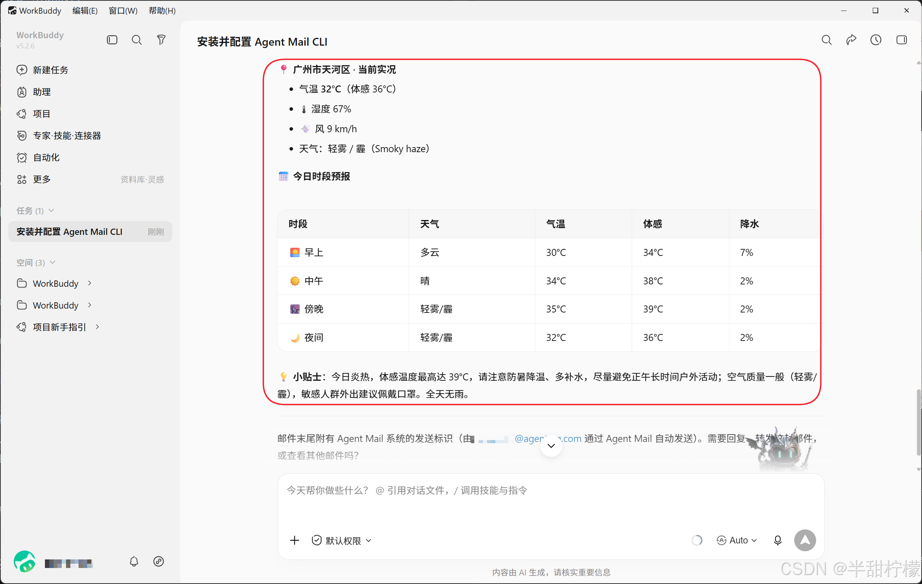Click the agent email address link

548,438
